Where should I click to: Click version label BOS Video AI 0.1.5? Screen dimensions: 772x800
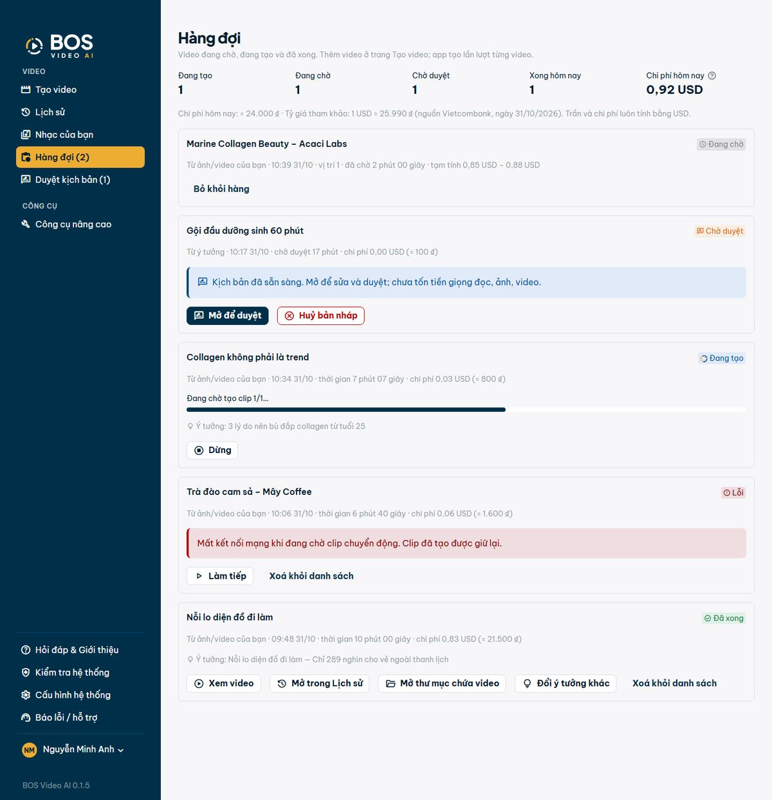tap(56, 785)
